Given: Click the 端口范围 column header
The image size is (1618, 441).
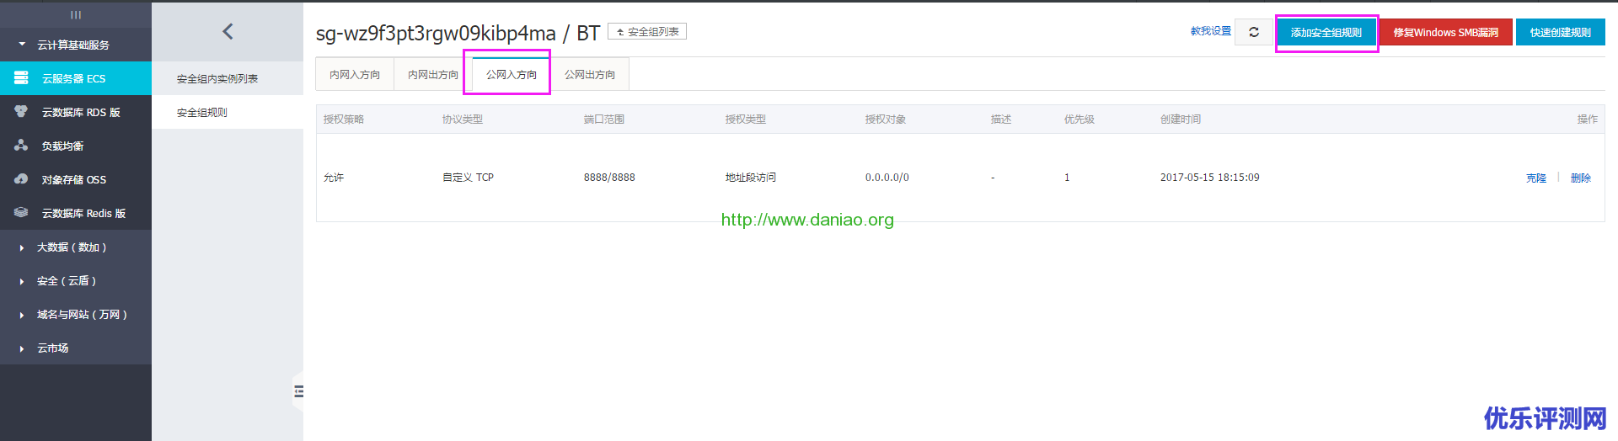Looking at the screenshot, I should pyautogui.click(x=604, y=120).
